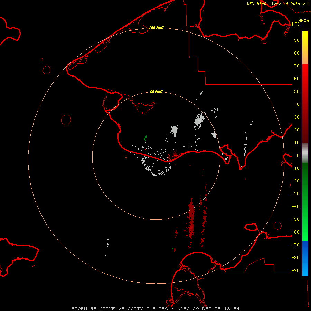Click the 60 tick on velocity scale

click(297, 78)
